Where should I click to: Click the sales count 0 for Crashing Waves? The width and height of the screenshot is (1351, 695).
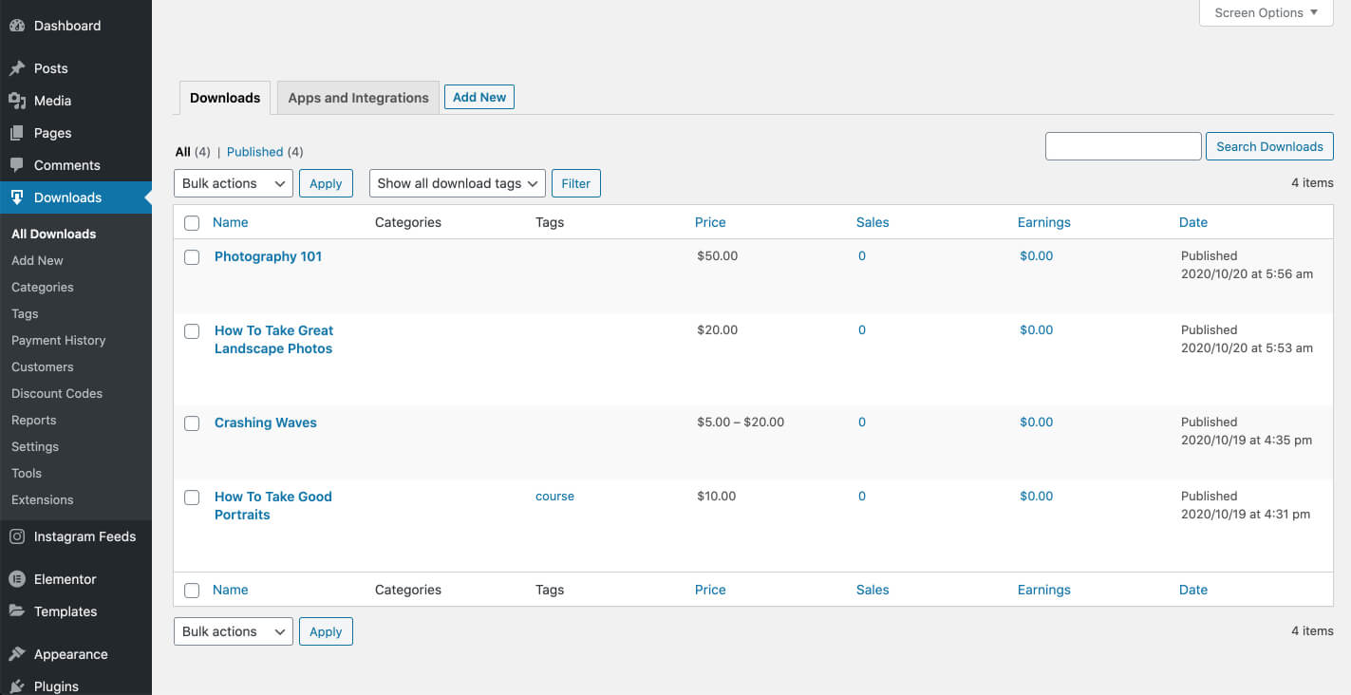pos(862,422)
